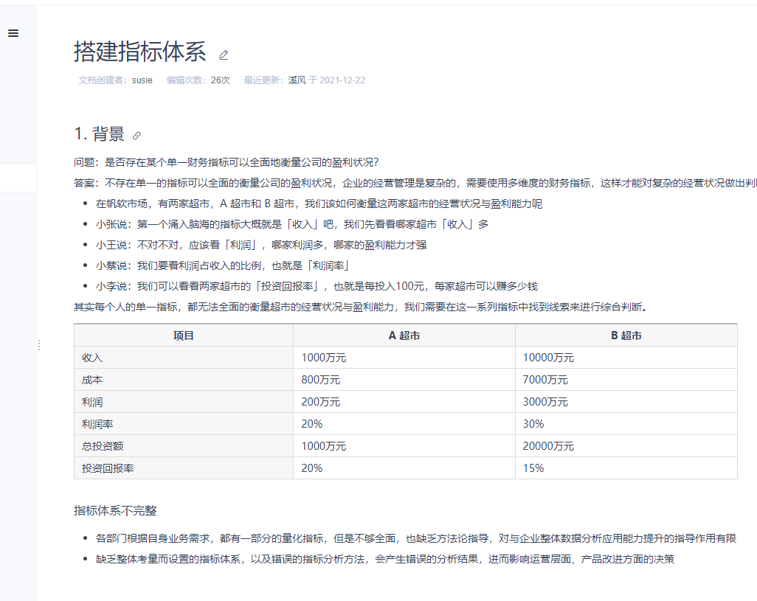Click the edit count 26次

coord(221,80)
